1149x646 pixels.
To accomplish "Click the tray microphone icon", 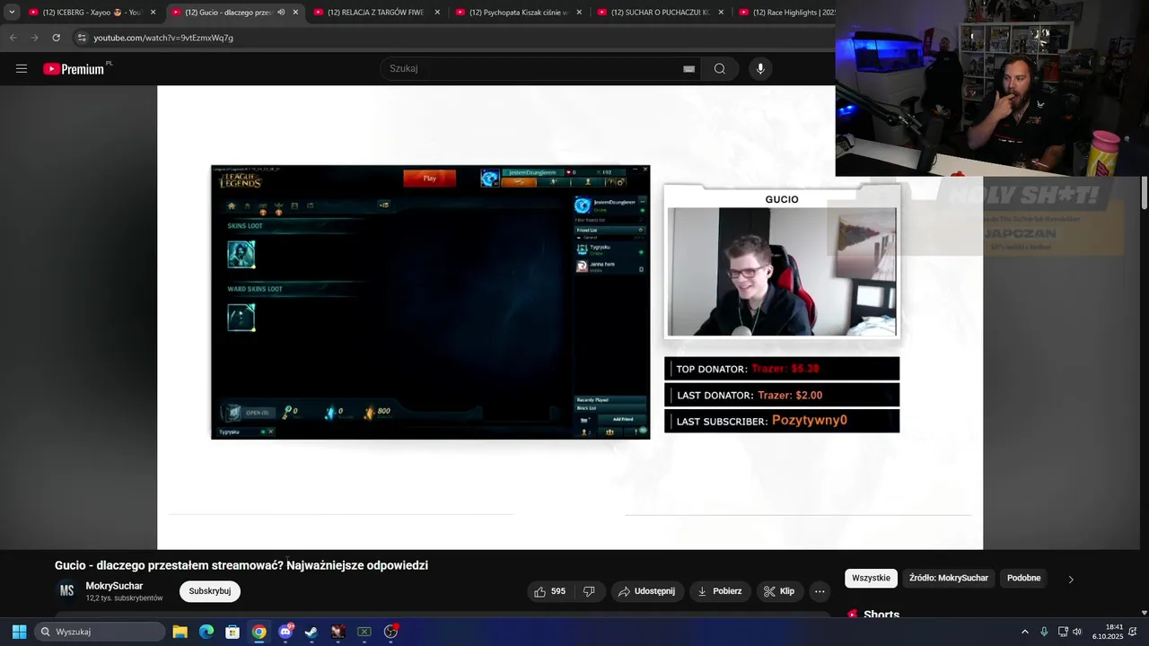I will click(1044, 632).
